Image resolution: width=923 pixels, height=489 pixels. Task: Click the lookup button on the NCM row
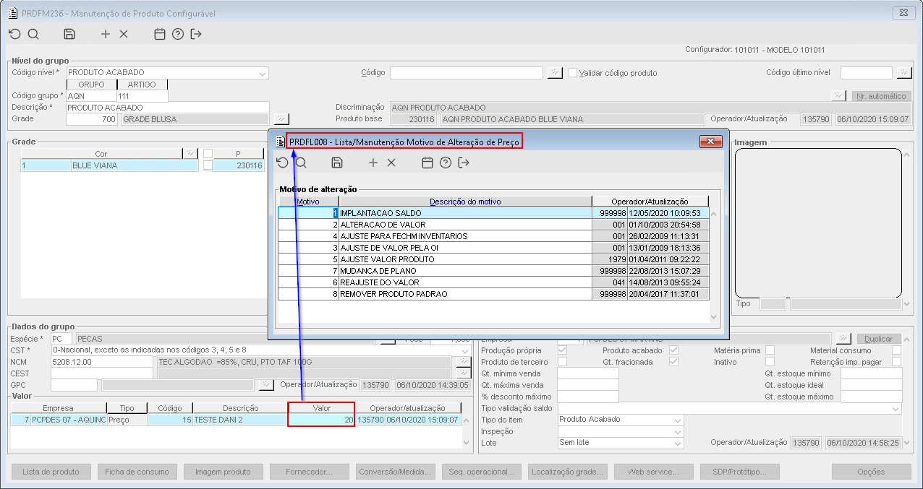pos(463,362)
